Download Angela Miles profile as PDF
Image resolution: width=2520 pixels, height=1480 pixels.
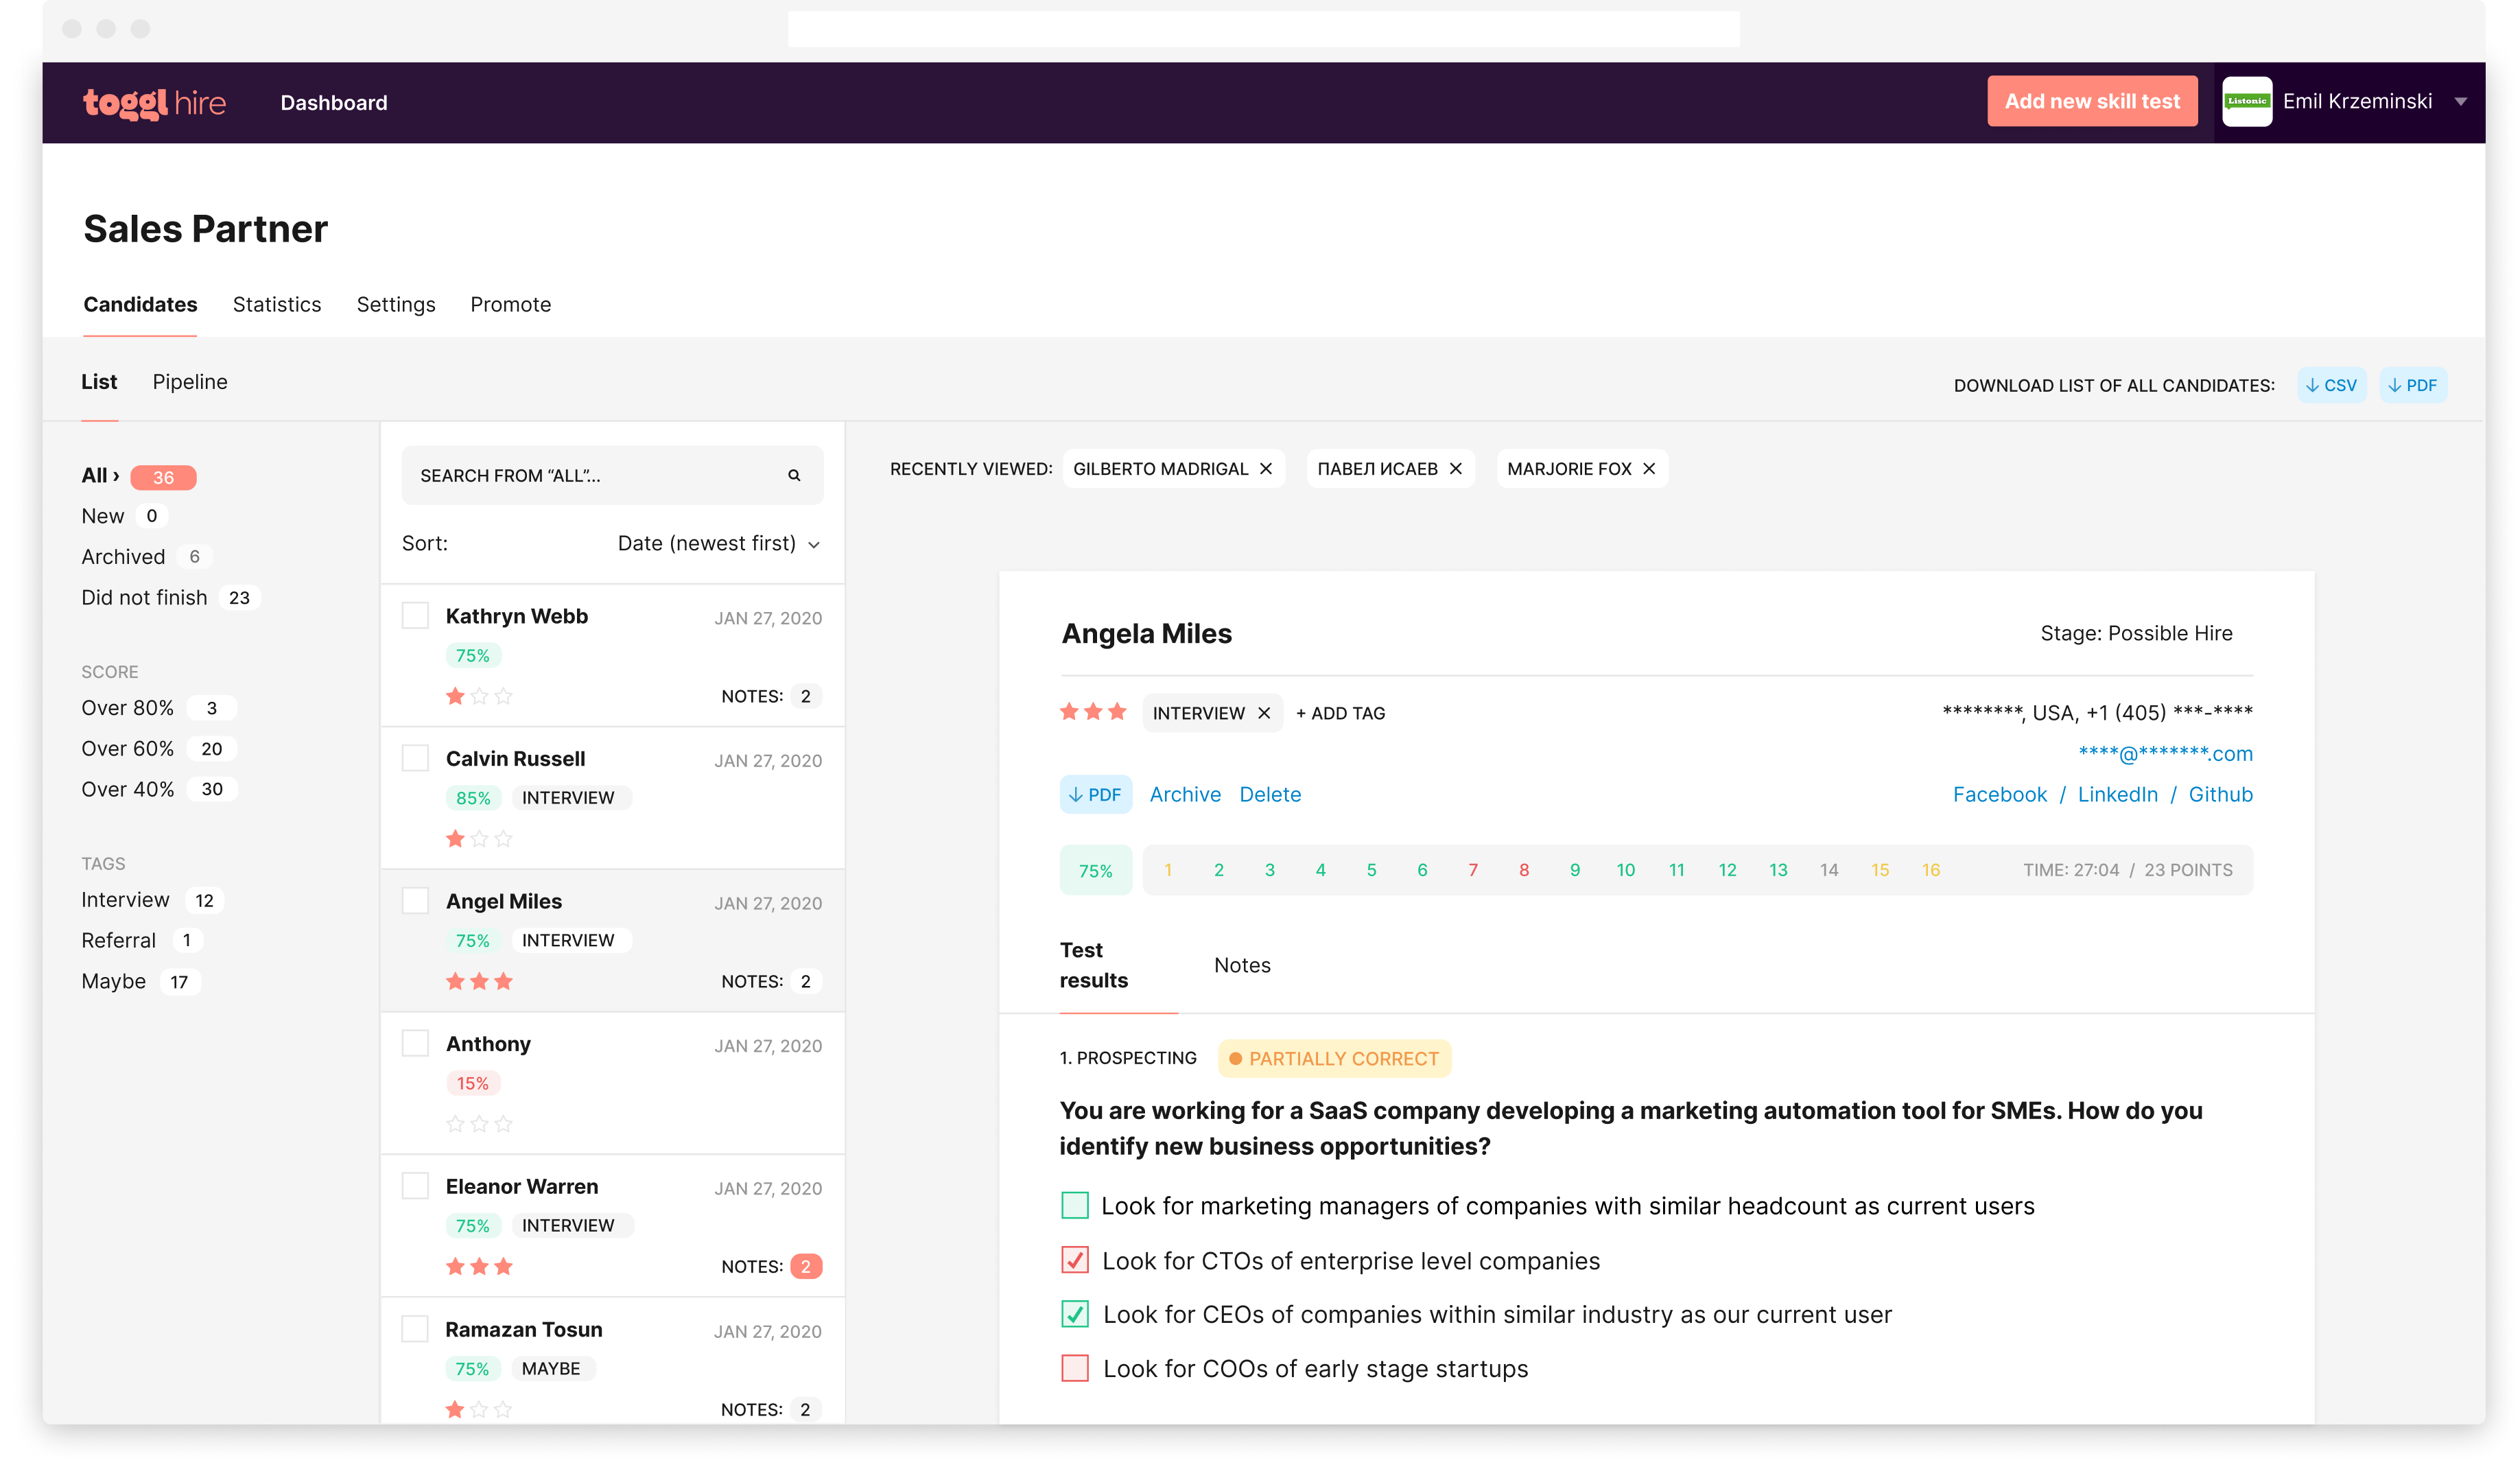(1095, 794)
